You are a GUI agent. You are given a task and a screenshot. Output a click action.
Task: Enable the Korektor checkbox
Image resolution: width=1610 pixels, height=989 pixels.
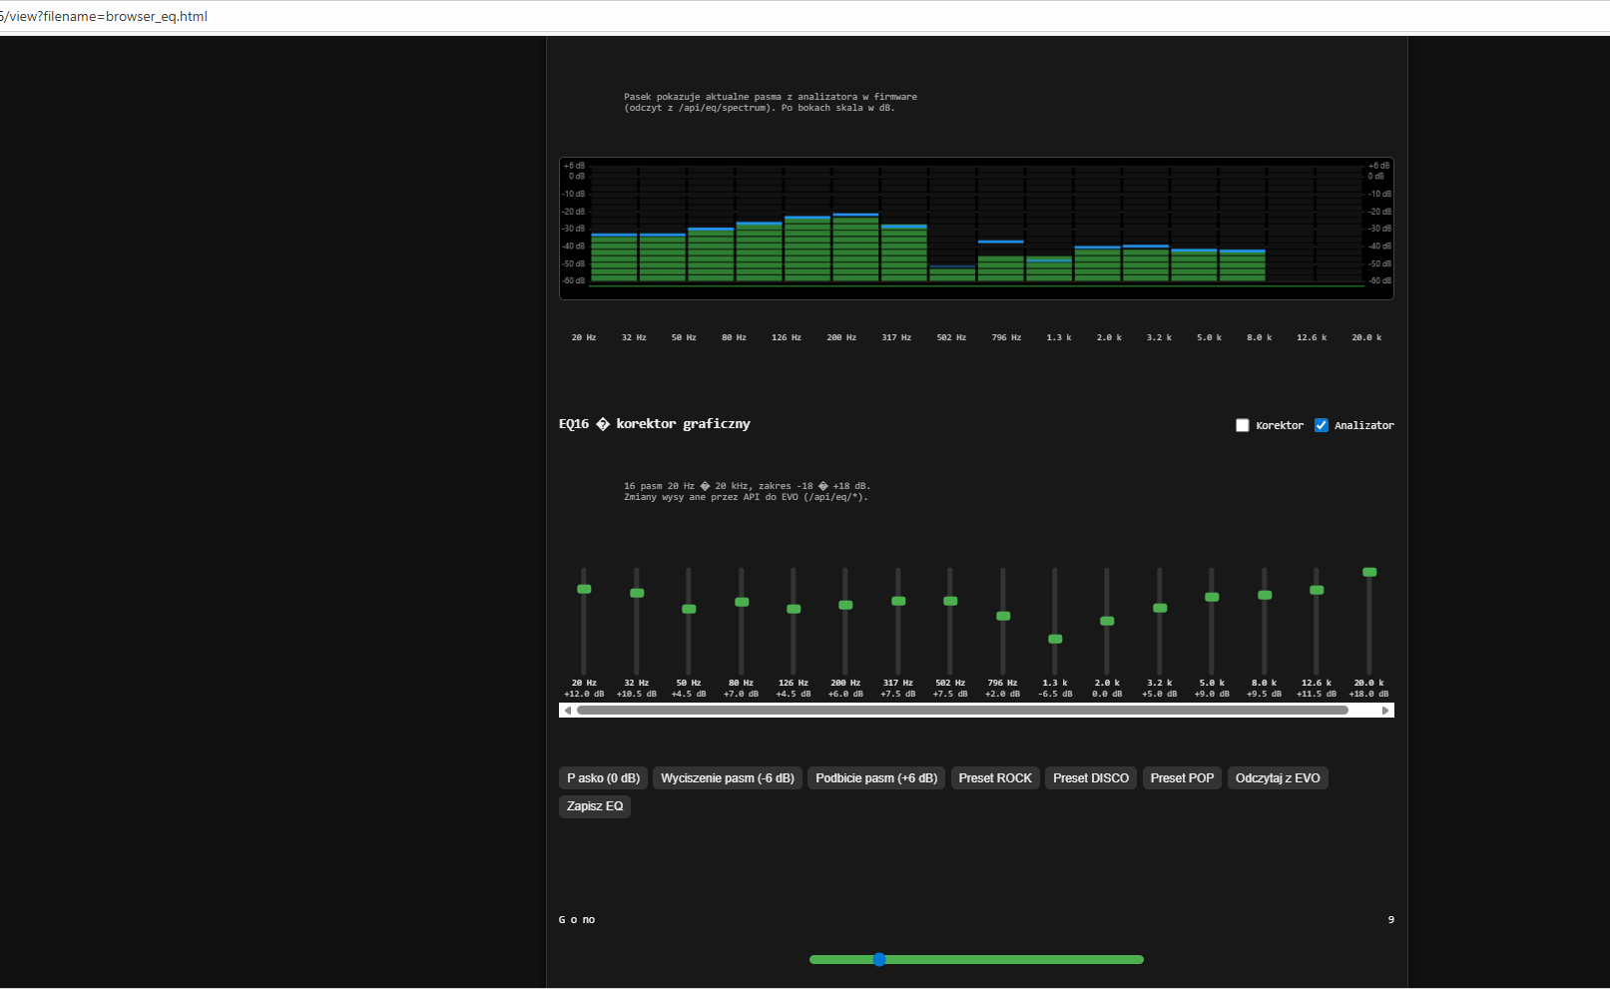[1242, 425]
